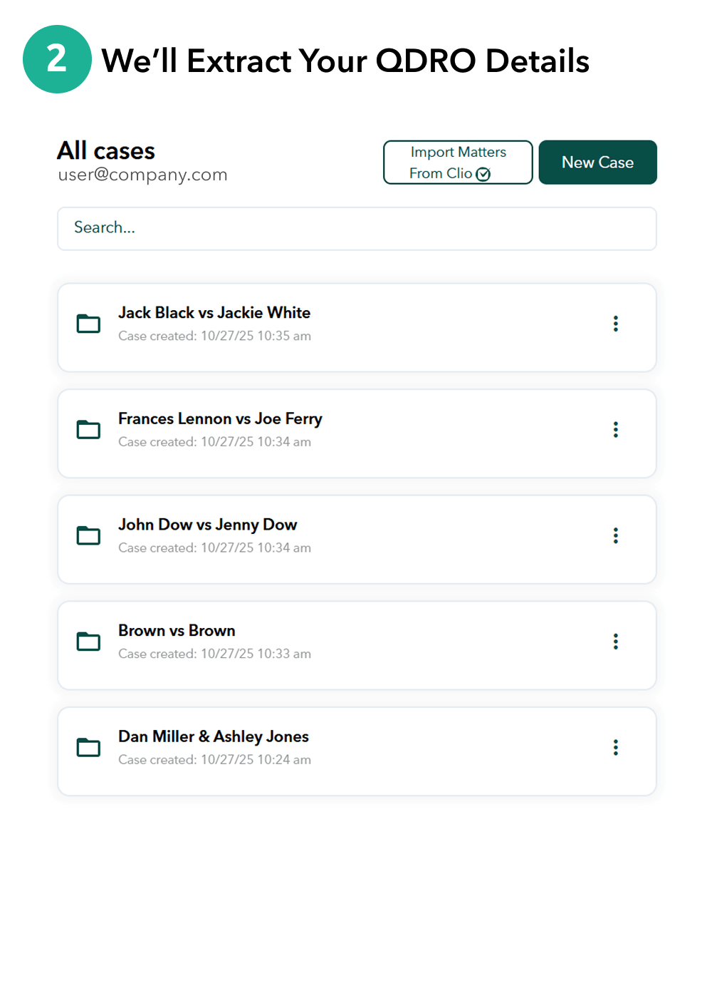This screenshot has width=712, height=998.
Task: Click the folder icon for Jack Black vs Jackie White
Action: coord(88,324)
